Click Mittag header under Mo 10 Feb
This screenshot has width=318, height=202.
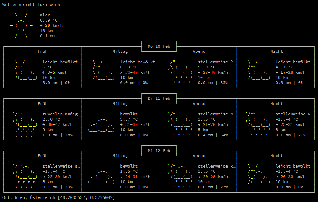120,51
